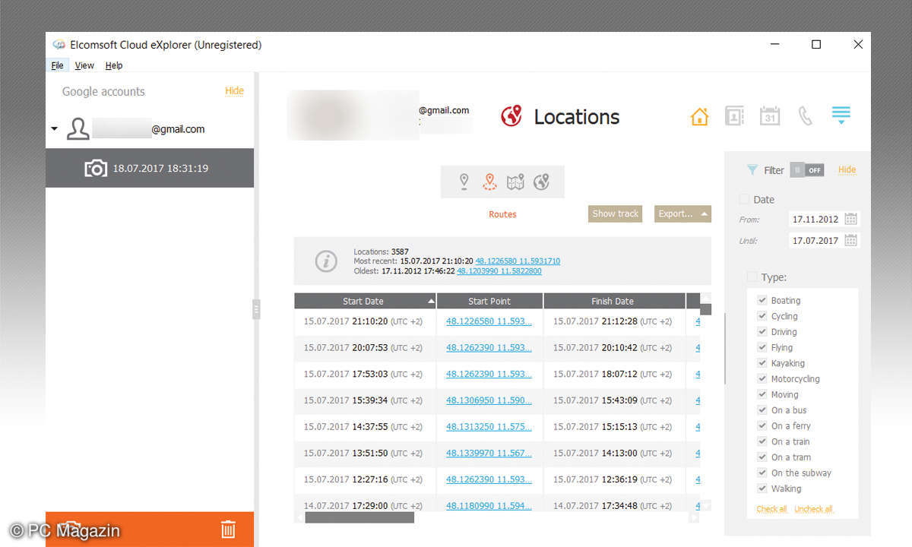This screenshot has height=547, width=912.
Task: Uncheck the Kayaking type
Action: (x=762, y=363)
